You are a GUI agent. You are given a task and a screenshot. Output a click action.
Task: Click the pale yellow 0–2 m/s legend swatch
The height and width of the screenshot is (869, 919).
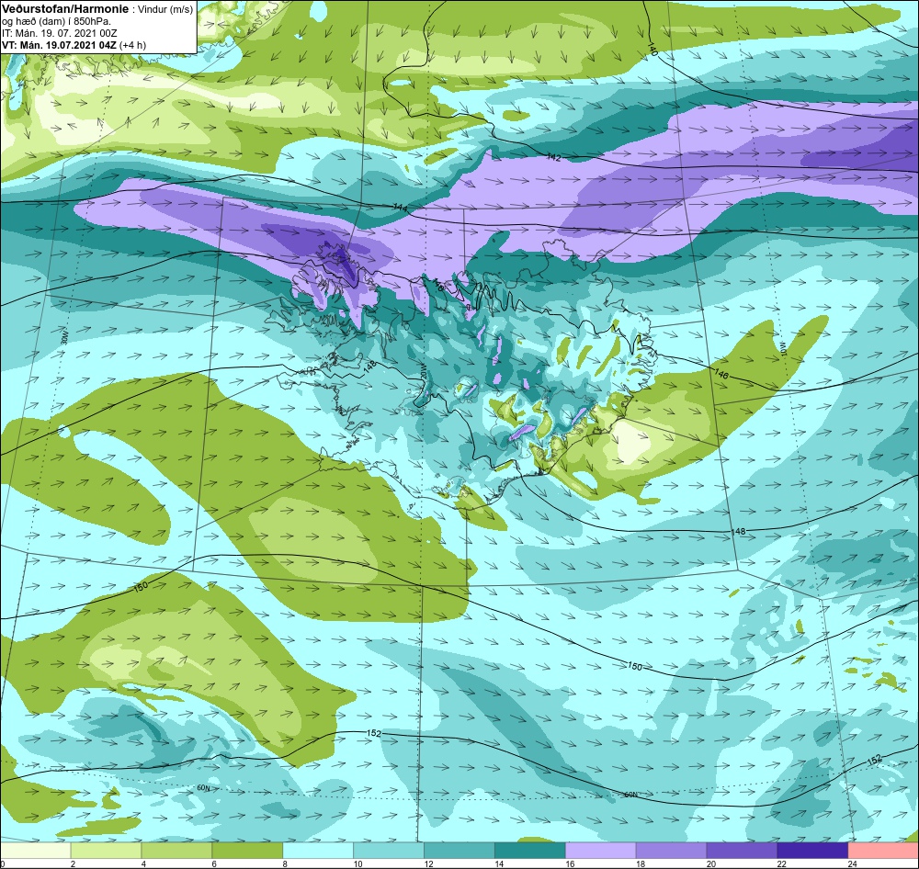(x=36, y=851)
